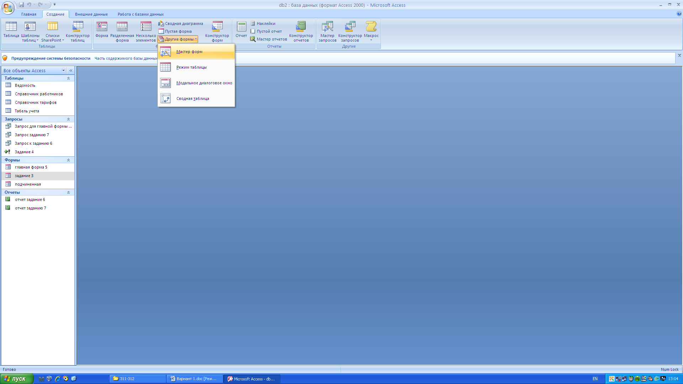The width and height of the screenshot is (683, 384).
Task: Click Пустой отчет button
Action: click(266, 31)
